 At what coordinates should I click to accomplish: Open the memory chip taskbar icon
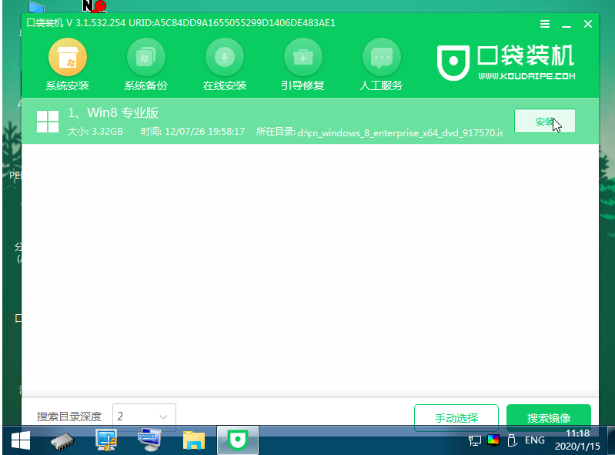click(62, 440)
